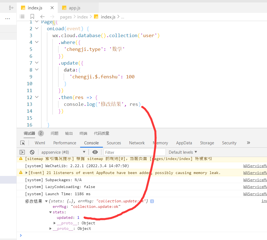Switch to the 终端 terminal tab
This screenshot has width=267, height=240.
click(83, 133)
